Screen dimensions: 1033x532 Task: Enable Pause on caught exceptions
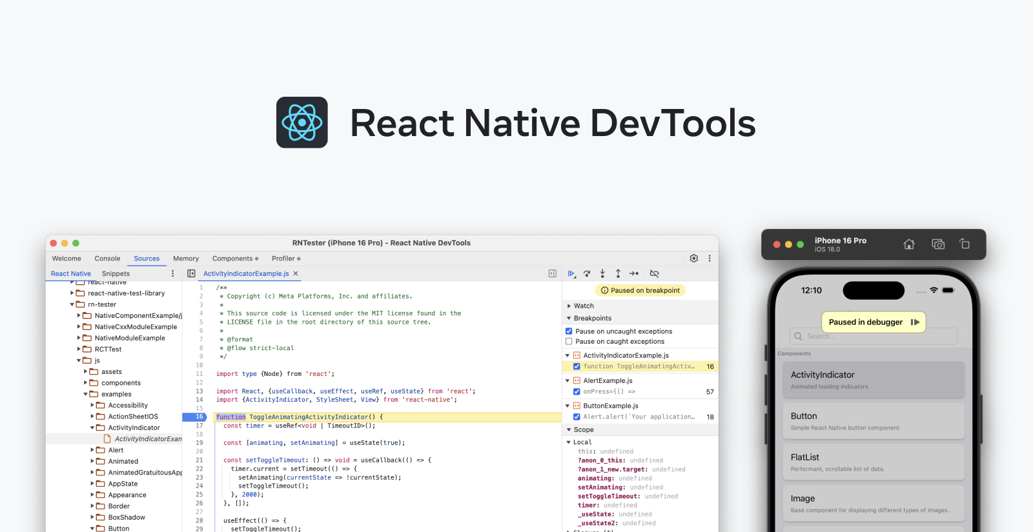point(569,342)
